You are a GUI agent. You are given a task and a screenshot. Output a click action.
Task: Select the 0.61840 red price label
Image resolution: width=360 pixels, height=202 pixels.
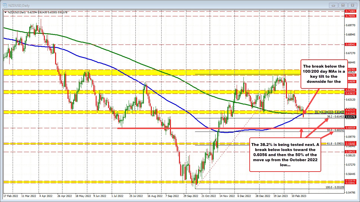[351, 113]
